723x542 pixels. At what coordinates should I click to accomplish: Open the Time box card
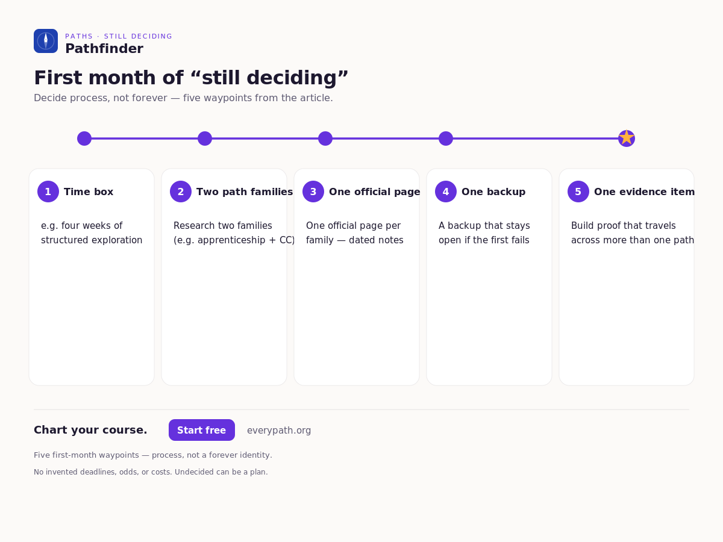92,277
